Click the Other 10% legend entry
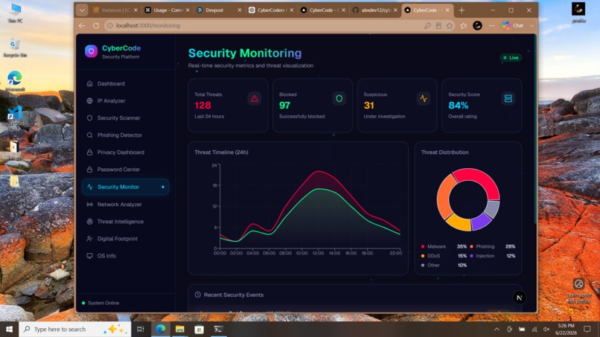The width and height of the screenshot is (600, 337). point(444,265)
